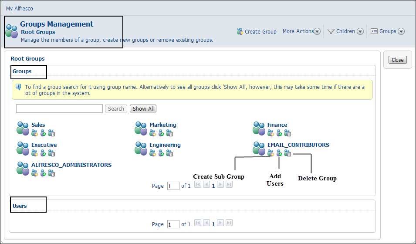This screenshot has height=244, width=416.
Task: Click Create Sub Group icon under Marketing
Action: click(152, 133)
